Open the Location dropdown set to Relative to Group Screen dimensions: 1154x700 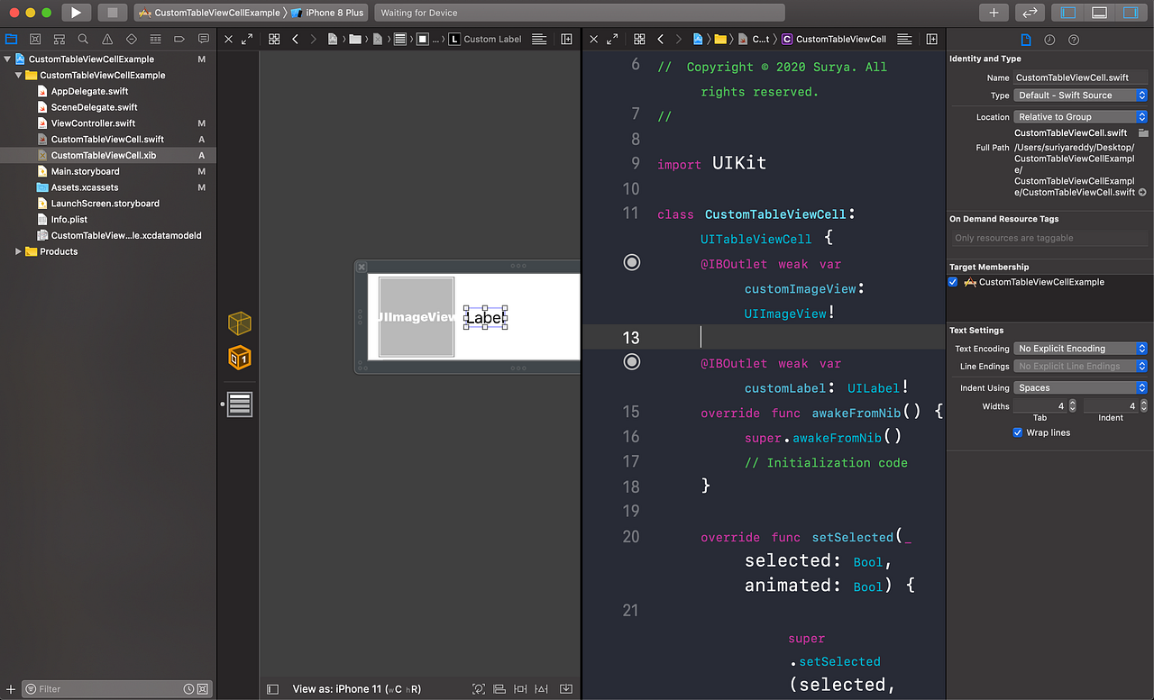[x=1079, y=116]
